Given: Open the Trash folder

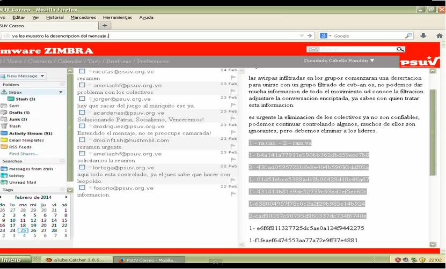Looking at the screenshot, I should tap(14, 126).
